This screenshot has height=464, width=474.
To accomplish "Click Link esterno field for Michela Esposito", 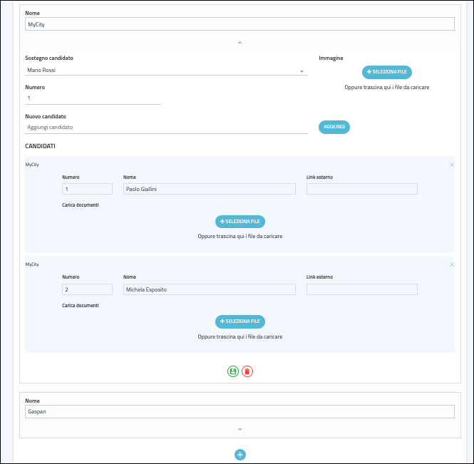I will tap(361, 289).
